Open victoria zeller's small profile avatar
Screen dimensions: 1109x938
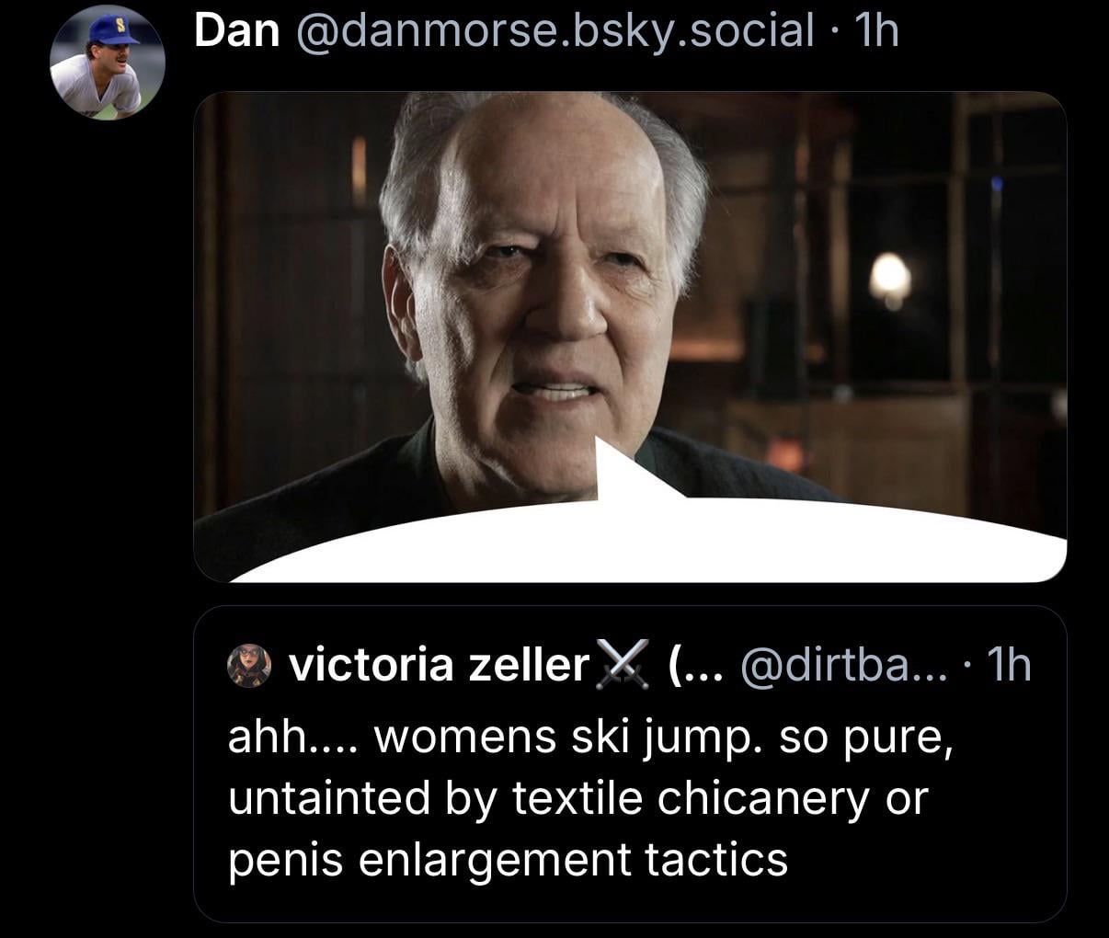249,665
